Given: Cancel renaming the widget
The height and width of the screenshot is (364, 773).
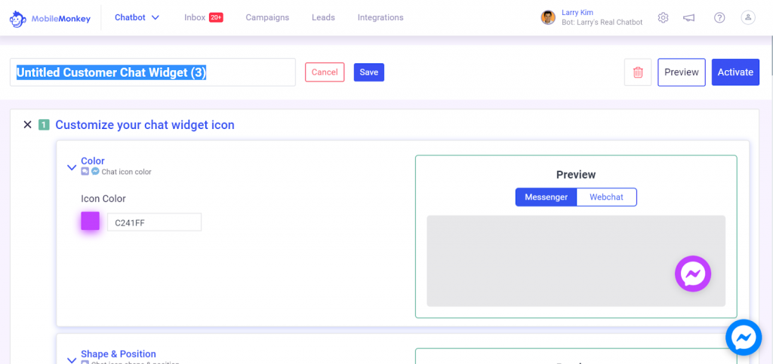Looking at the screenshot, I should 325,72.
